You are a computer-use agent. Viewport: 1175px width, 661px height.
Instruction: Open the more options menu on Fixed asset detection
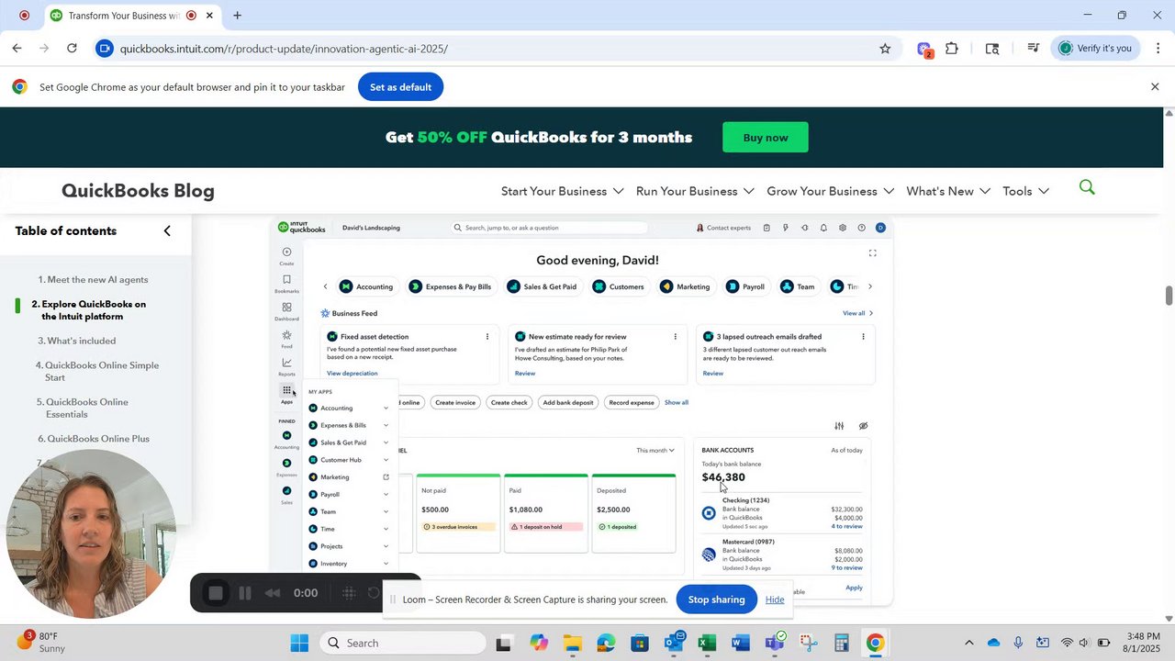click(x=487, y=337)
